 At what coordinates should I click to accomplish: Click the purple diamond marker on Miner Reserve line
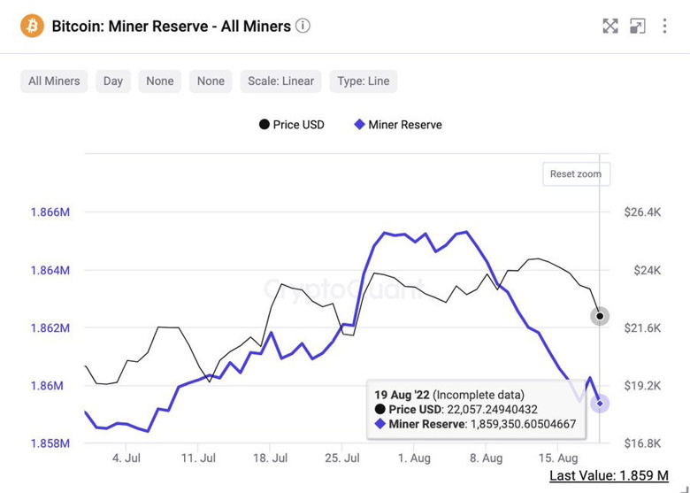(x=600, y=404)
